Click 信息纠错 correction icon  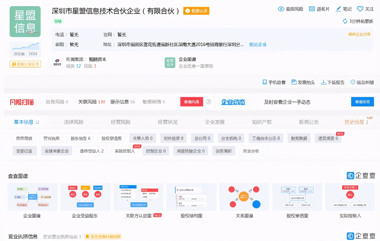pyautogui.click(x=353, y=82)
